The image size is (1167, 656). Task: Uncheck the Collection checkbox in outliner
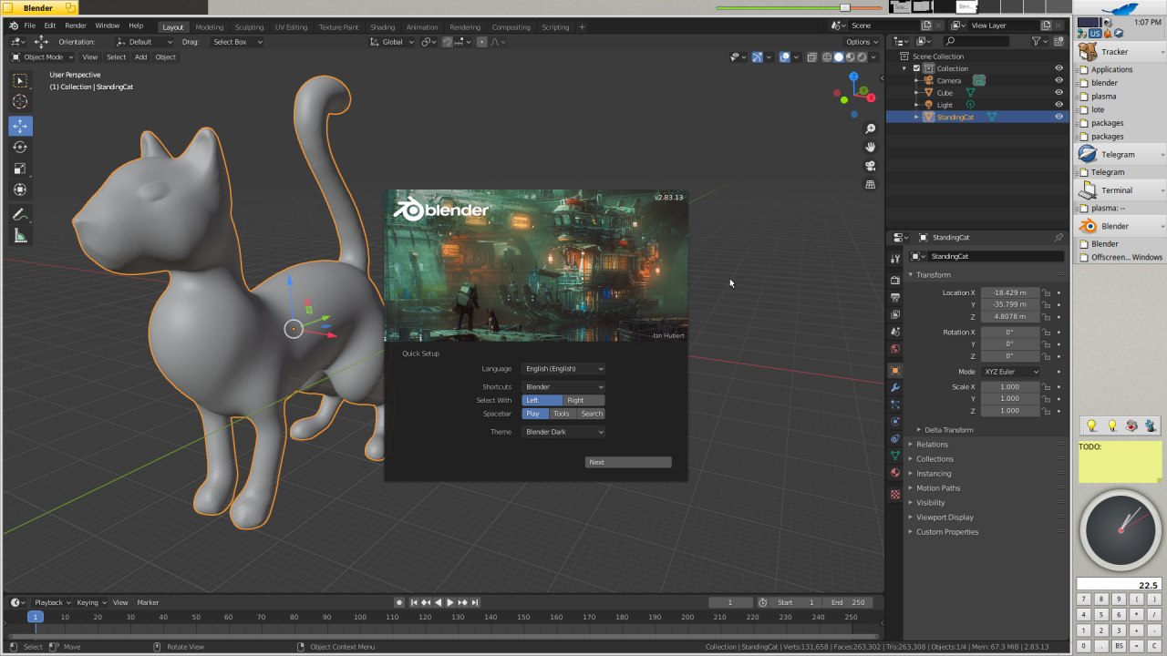[916, 68]
